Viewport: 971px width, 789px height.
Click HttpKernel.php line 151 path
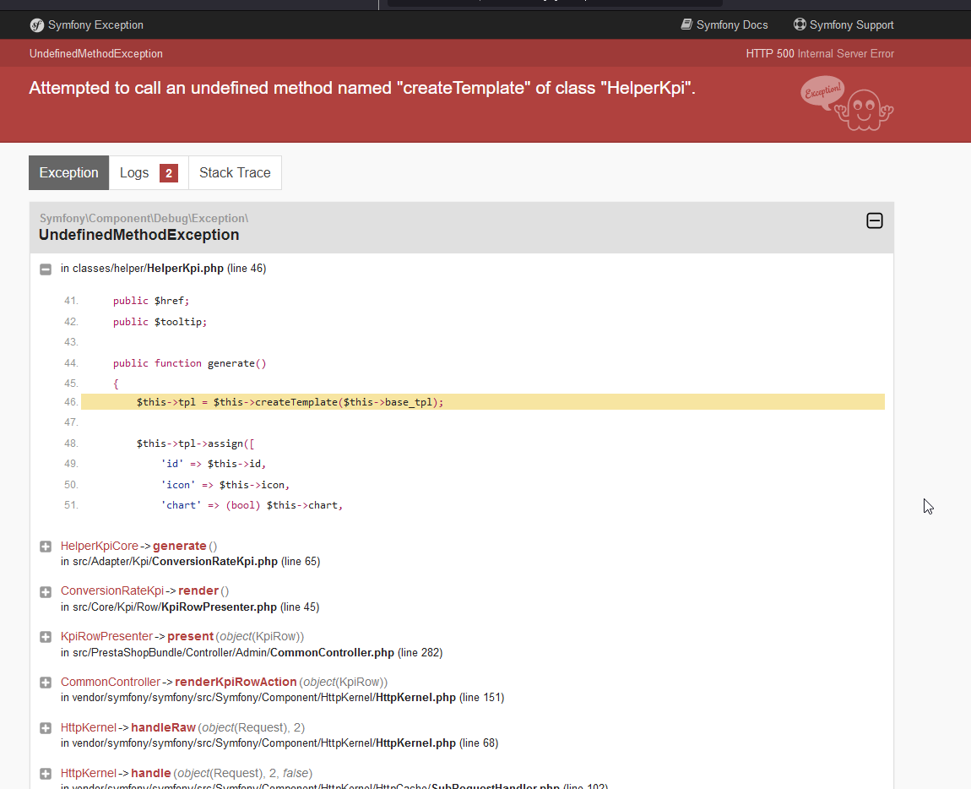(282, 698)
